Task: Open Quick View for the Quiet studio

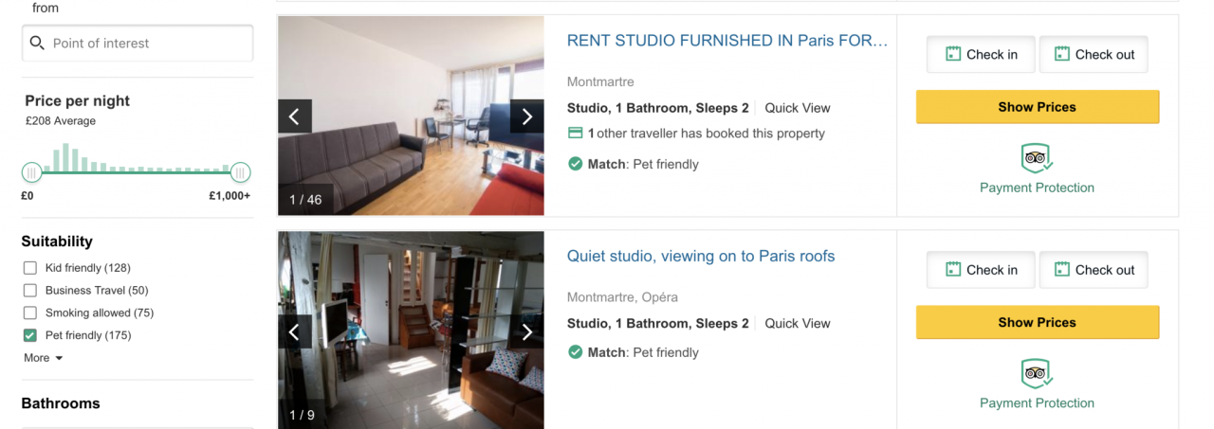Action: click(x=798, y=323)
